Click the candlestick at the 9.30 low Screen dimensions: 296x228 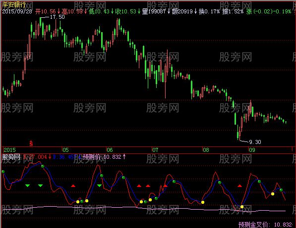[x=240, y=134]
